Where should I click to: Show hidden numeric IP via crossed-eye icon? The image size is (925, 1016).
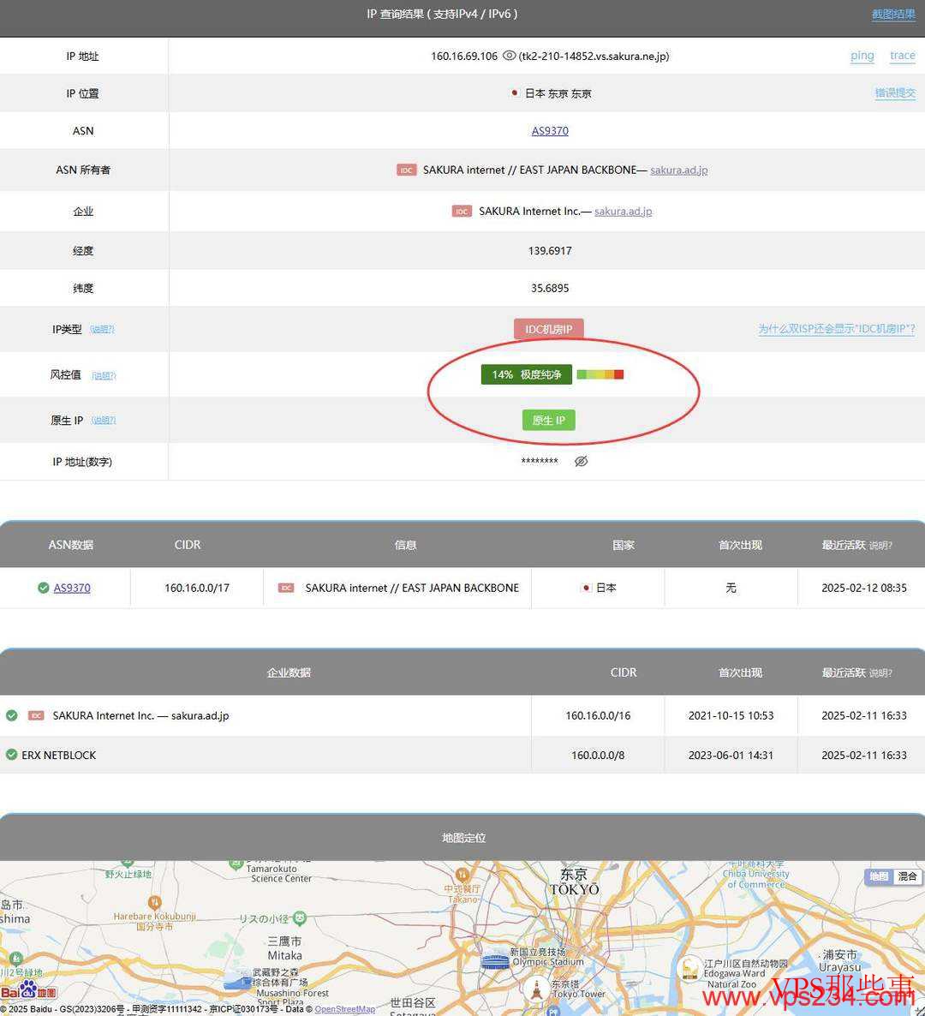pyautogui.click(x=581, y=462)
